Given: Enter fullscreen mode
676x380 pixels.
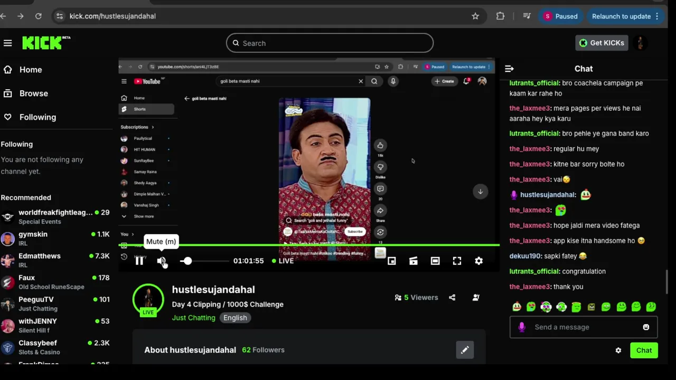Looking at the screenshot, I should (x=457, y=261).
